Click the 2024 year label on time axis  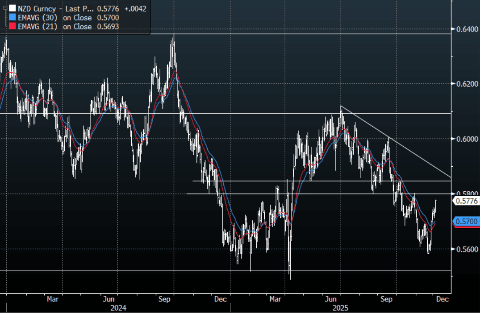click(118, 308)
